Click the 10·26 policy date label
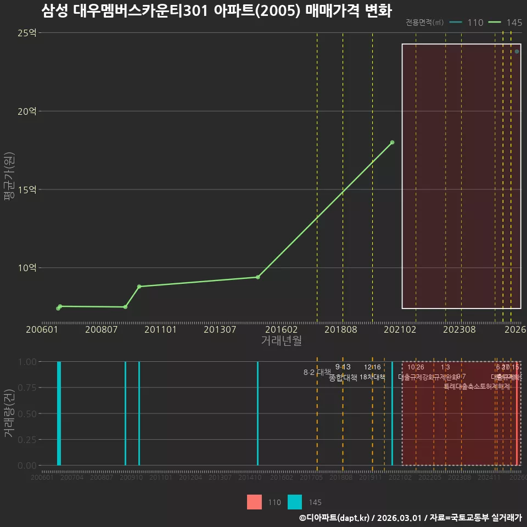This screenshot has width=527, height=527. (416, 367)
